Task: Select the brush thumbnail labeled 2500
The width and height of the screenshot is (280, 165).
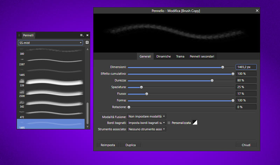Action: tap(51, 93)
